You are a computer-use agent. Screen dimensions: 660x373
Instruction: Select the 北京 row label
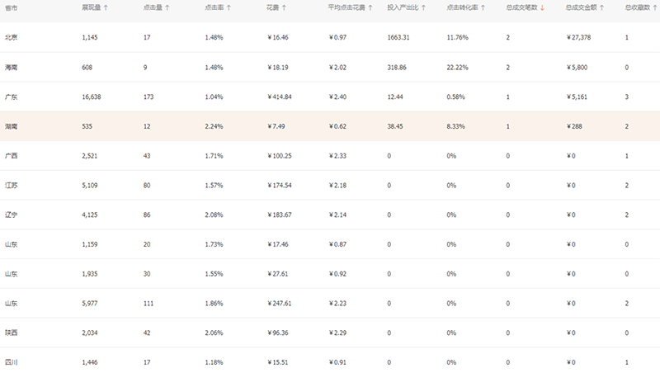pos(12,38)
